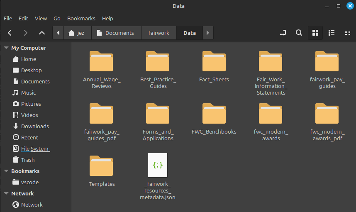Open the Bookmarks menu
This screenshot has width=356, height=212.
(81, 18)
